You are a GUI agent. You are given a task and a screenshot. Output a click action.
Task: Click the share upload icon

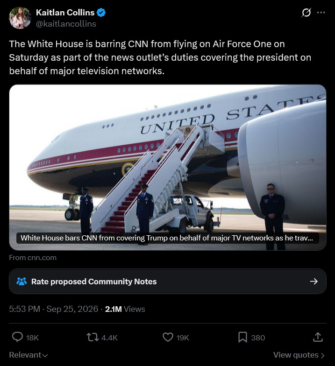point(318,337)
